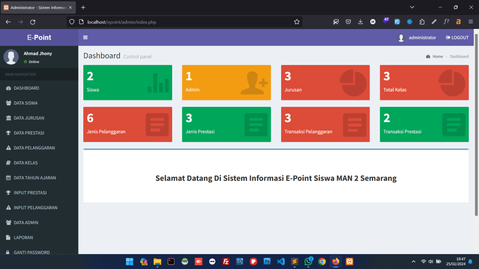
Task: Open DATA JURUSAN via its bank icon
Action: 8,118
